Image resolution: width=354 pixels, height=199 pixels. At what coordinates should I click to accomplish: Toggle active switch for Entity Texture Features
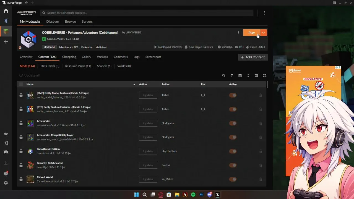click(233, 109)
